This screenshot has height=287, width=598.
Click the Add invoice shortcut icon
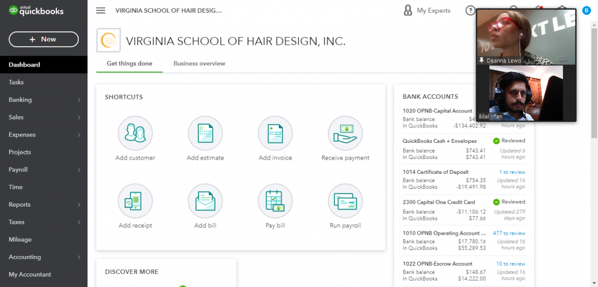click(275, 133)
